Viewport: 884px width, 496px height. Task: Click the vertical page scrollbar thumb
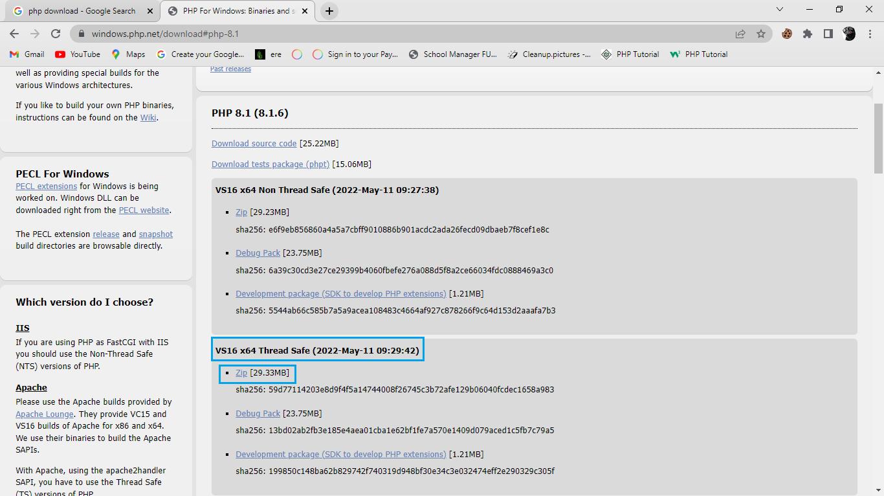878,139
